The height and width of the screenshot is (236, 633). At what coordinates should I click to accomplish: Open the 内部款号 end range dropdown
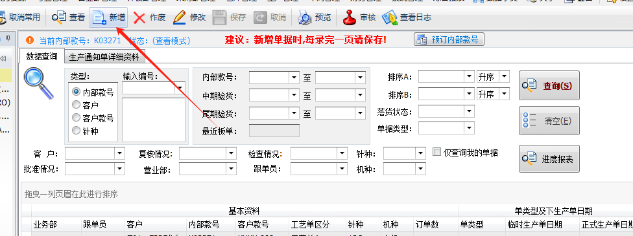pyautogui.click(x=360, y=77)
